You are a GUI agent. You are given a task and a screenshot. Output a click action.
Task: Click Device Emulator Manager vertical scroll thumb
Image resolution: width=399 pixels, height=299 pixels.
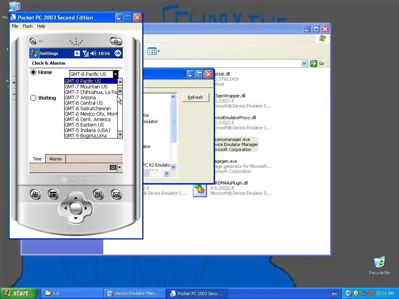coord(173,121)
